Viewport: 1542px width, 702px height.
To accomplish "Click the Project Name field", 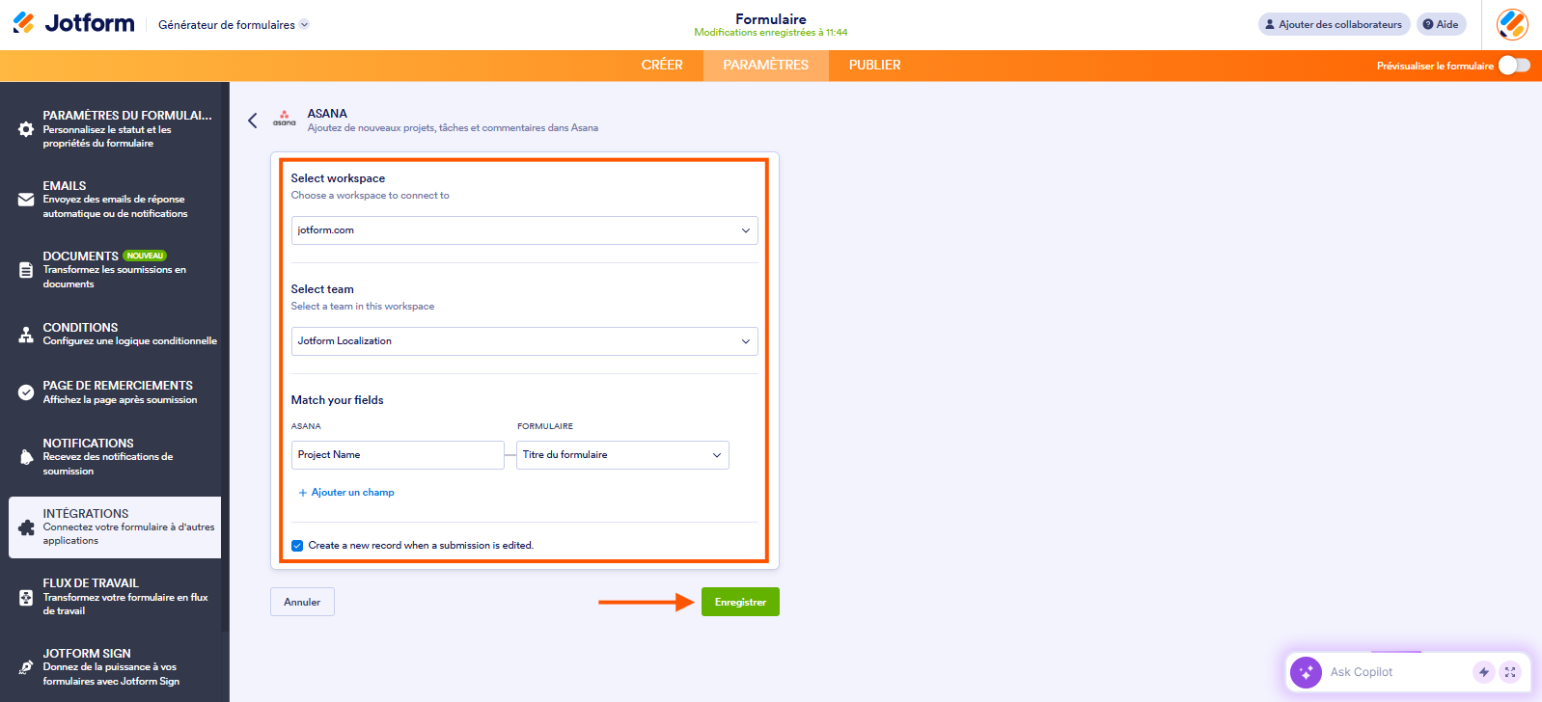I will (398, 455).
